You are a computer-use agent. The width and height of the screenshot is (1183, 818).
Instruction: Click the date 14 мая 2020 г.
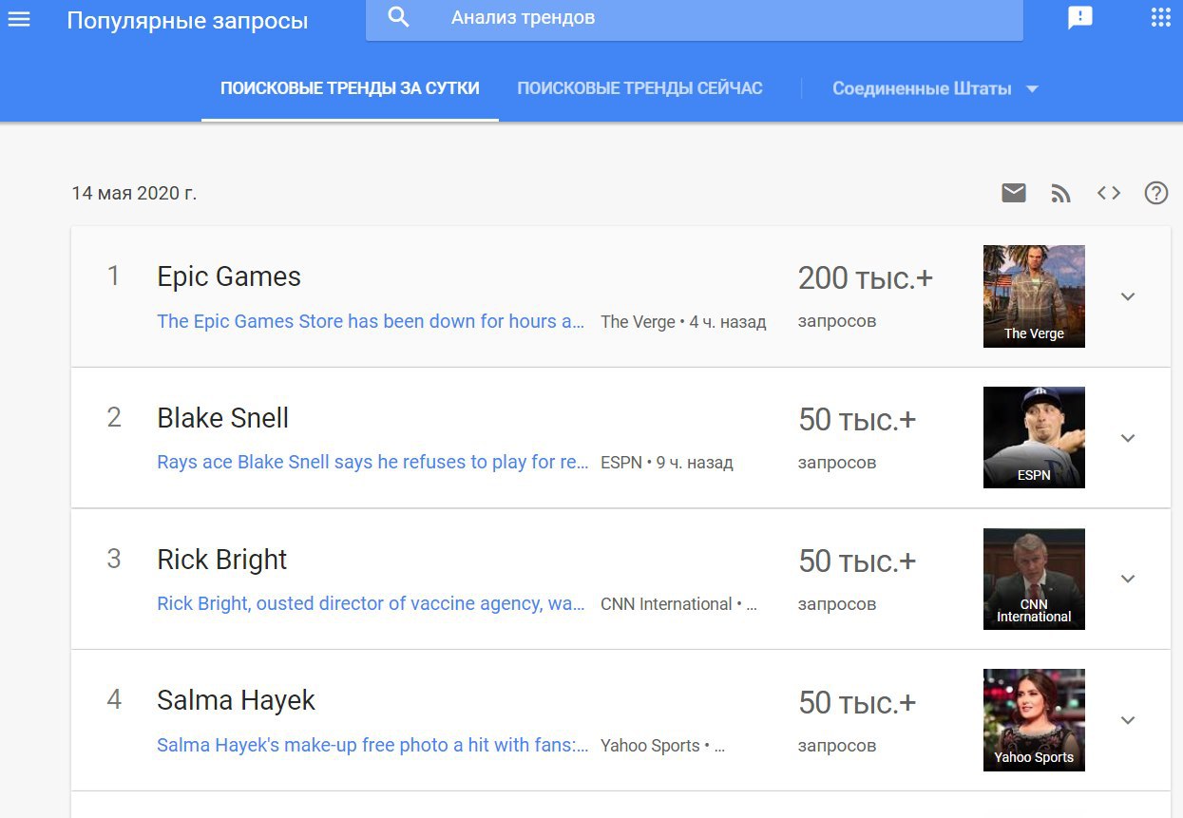pos(134,193)
